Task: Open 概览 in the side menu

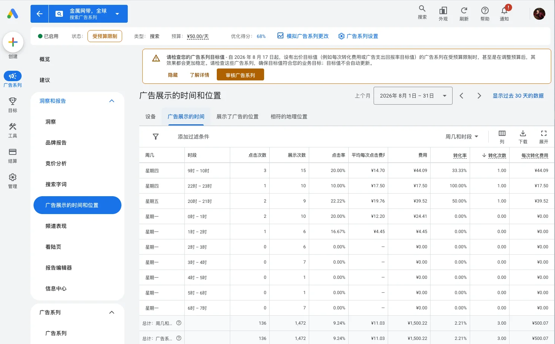Action: tap(45, 59)
